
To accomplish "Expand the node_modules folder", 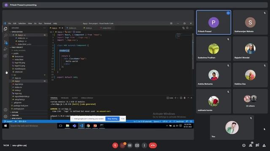I will coord(19,50).
